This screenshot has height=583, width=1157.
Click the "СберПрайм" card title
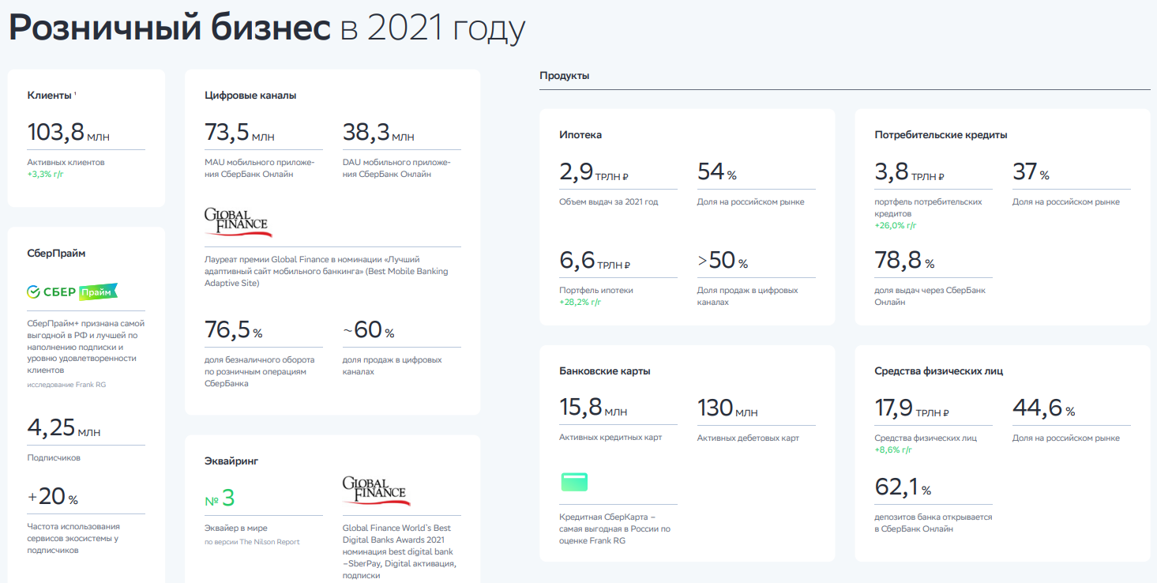click(56, 254)
